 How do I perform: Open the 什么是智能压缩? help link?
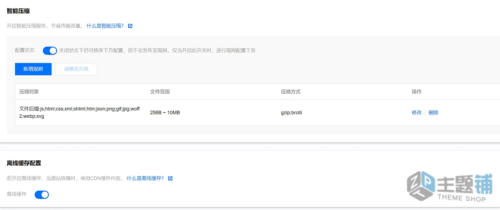[105, 26]
